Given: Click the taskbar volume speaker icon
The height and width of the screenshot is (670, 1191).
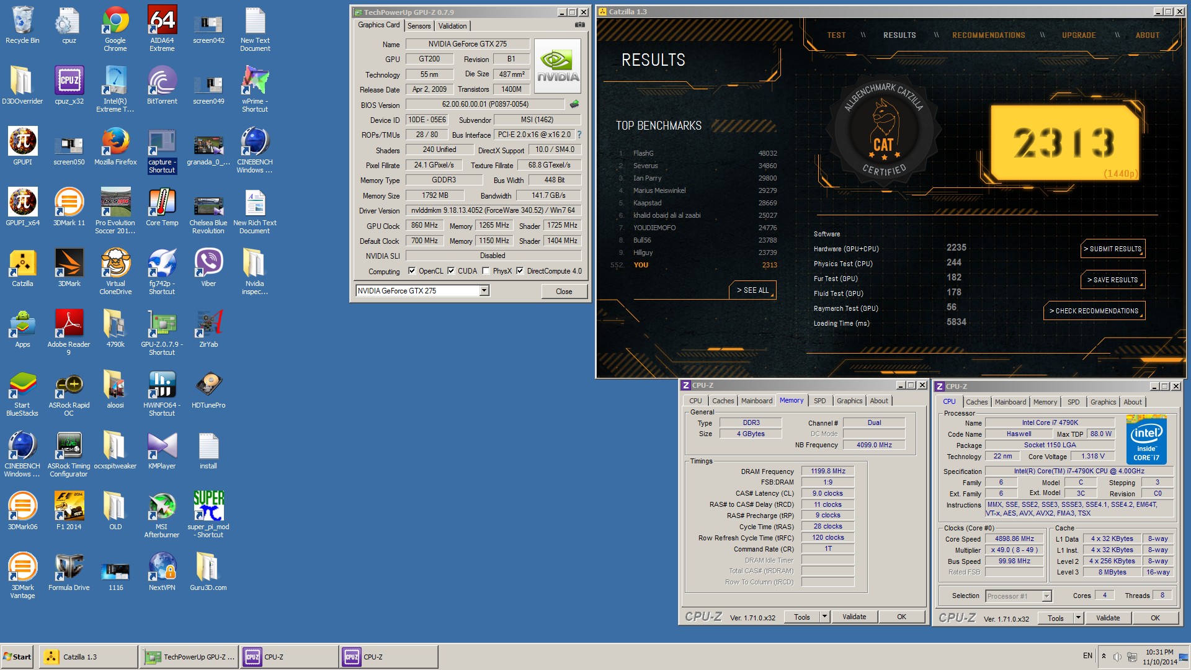Looking at the screenshot, I should coord(1117,656).
